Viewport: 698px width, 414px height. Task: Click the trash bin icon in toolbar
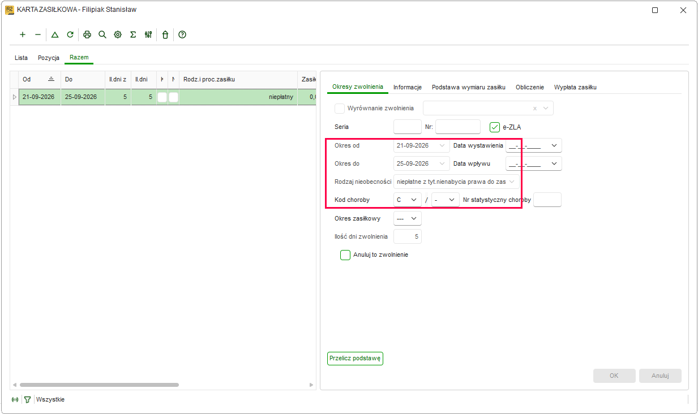(165, 34)
